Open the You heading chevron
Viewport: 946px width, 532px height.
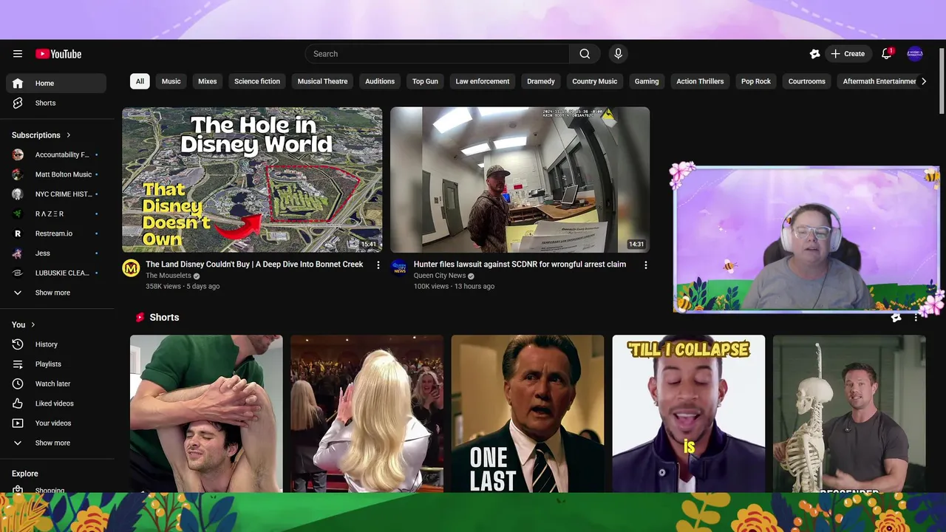tap(33, 324)
